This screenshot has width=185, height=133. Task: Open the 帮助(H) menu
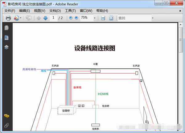pos(102,11)
